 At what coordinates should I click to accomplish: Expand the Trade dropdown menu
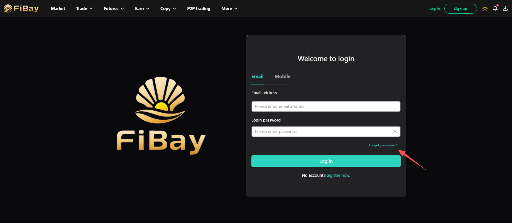84,9
